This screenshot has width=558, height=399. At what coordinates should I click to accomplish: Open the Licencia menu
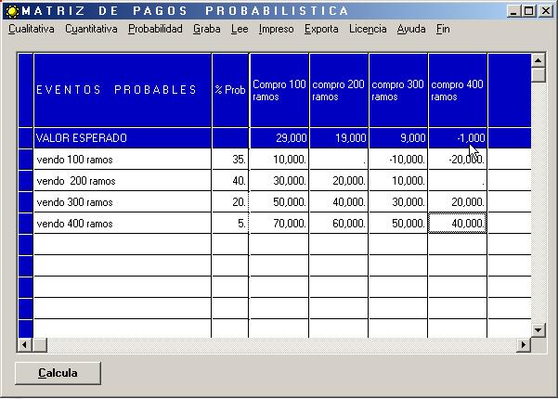(x=368, y=29)
